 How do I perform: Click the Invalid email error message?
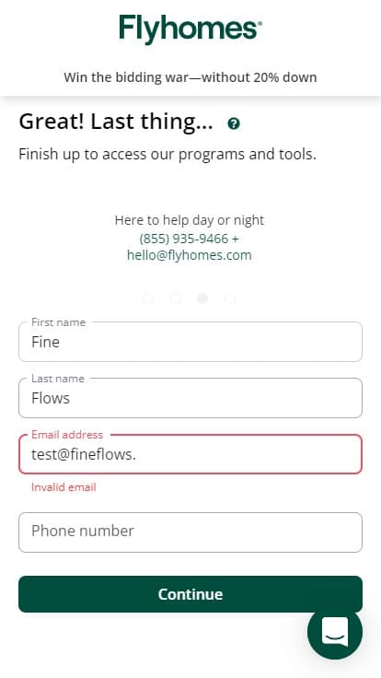coord(63,487)
